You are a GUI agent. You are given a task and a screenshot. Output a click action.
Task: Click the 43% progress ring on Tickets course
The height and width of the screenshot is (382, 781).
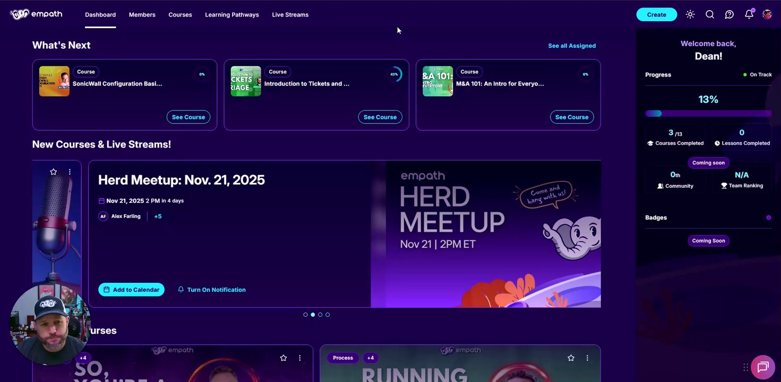[x=394, y=74]
